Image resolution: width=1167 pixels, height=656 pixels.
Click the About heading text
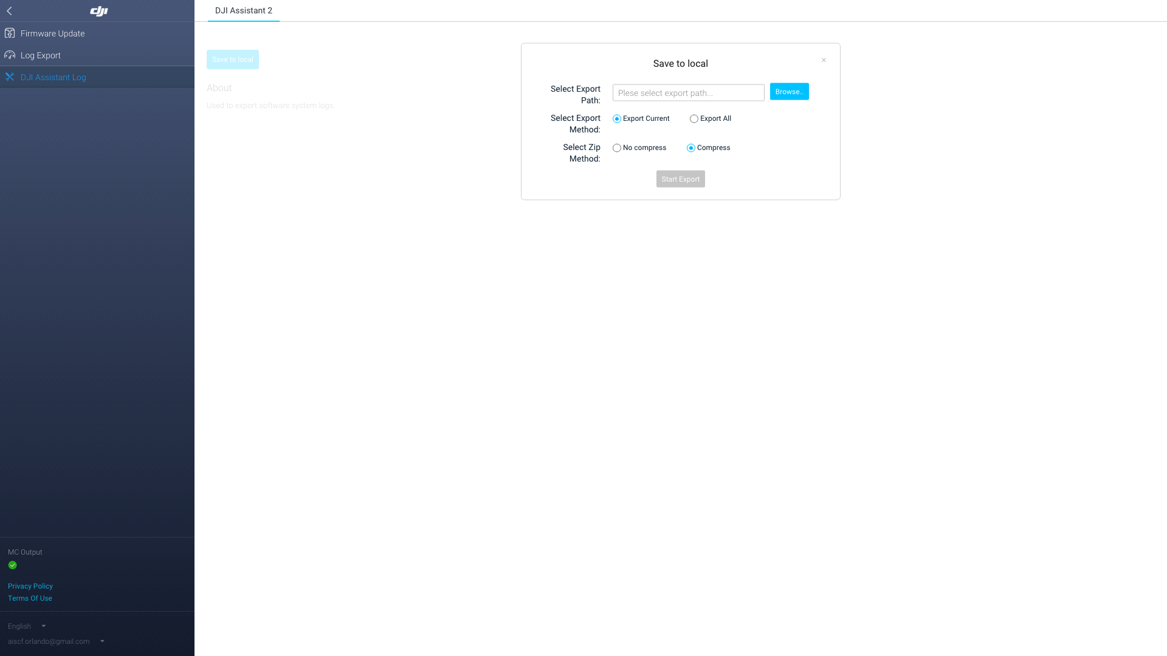[x=219, y=88]
